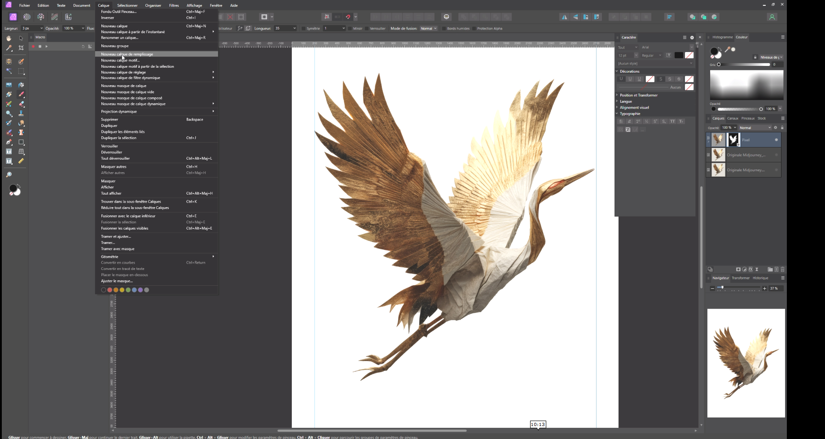Choose Nouveau calque de remplissage menu entry

pyautogui.click(x=127, y=54)
